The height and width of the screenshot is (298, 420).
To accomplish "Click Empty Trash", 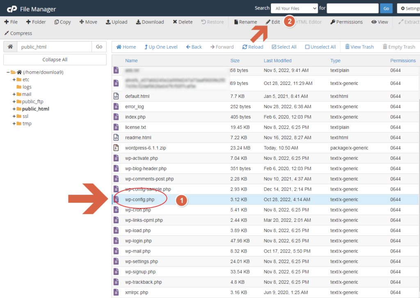I will (399, 47).
